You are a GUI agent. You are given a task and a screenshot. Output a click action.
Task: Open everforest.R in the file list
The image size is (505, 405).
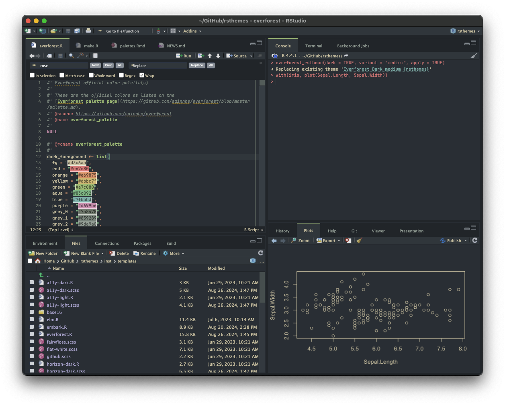(59, 334)
